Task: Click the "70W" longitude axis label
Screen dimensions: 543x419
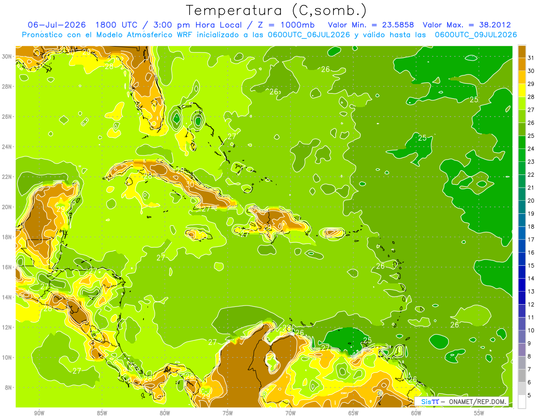Action: point(291,413)
